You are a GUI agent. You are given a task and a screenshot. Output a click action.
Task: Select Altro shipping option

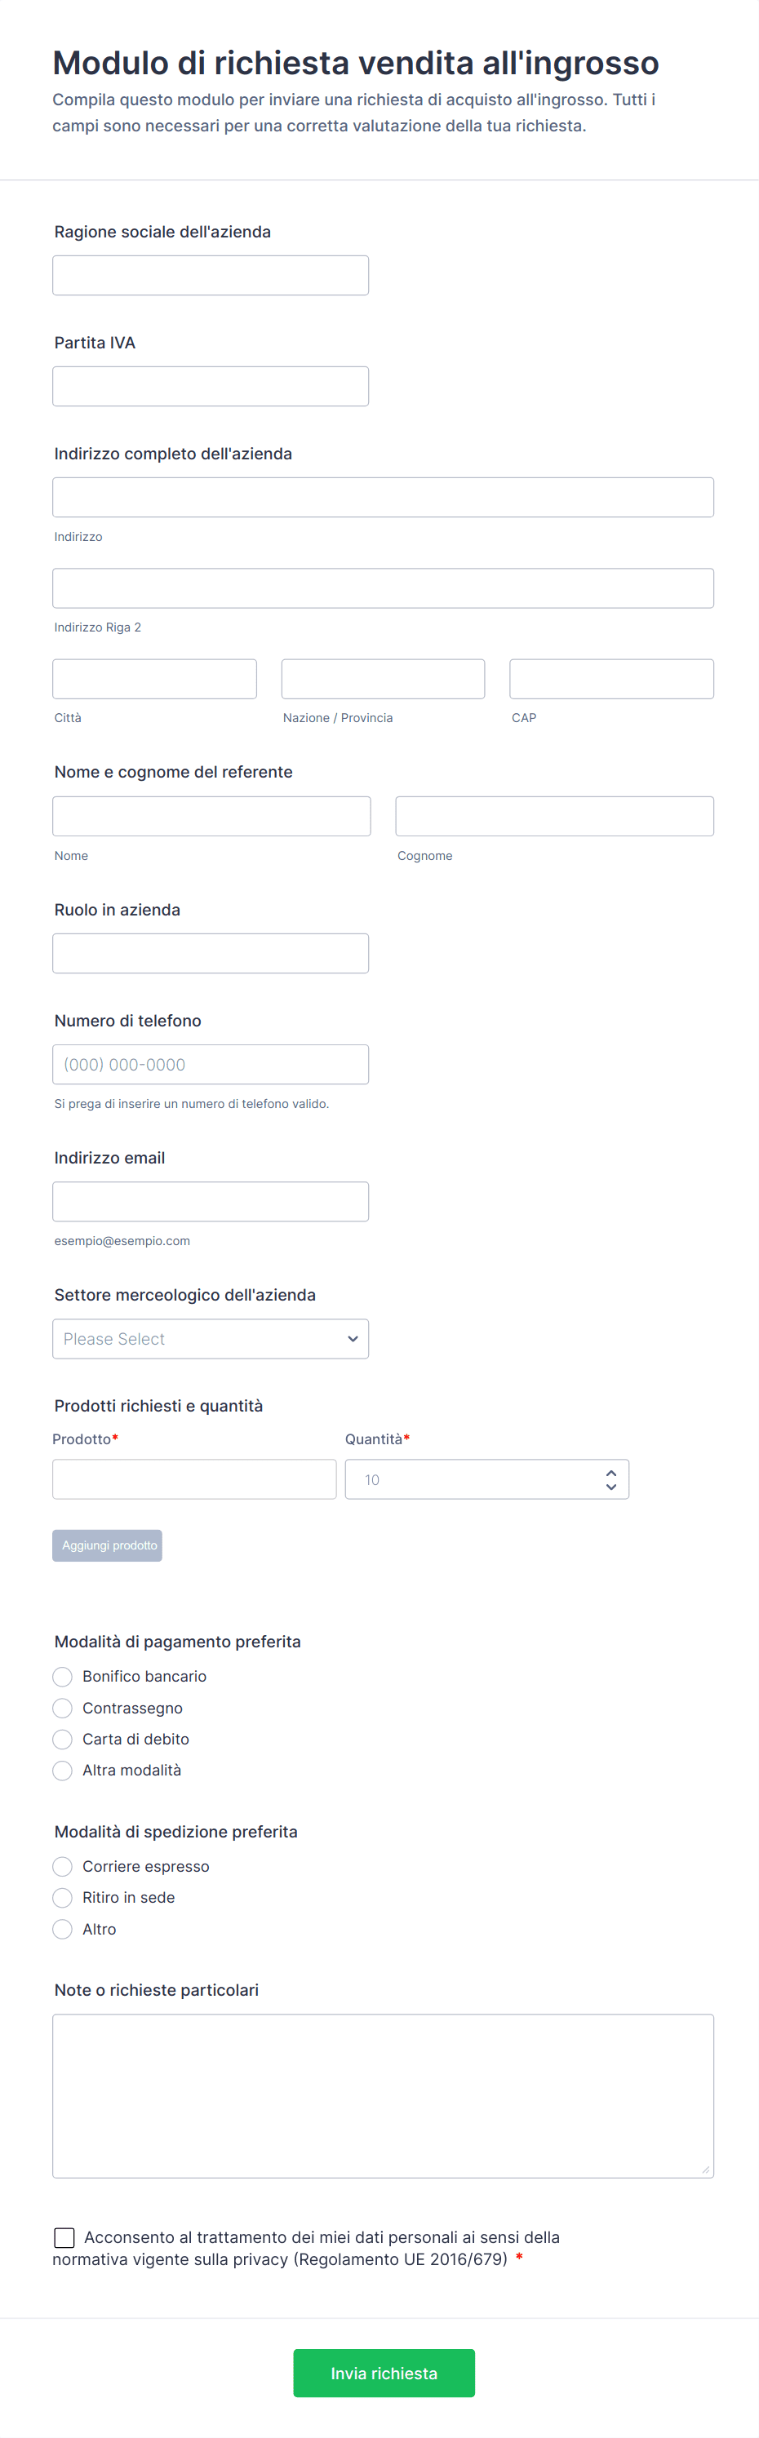(x=63, y=1929)
